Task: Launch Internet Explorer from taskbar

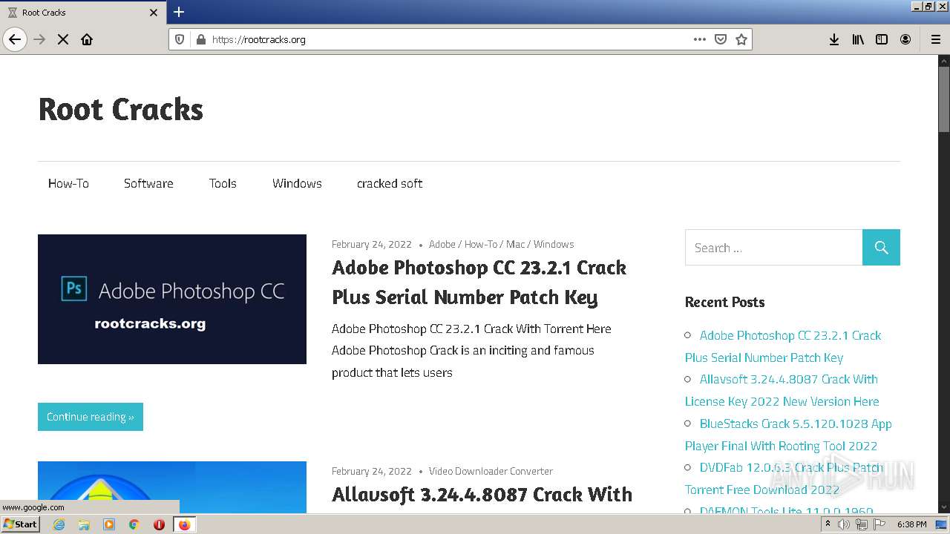Action: 59,524
